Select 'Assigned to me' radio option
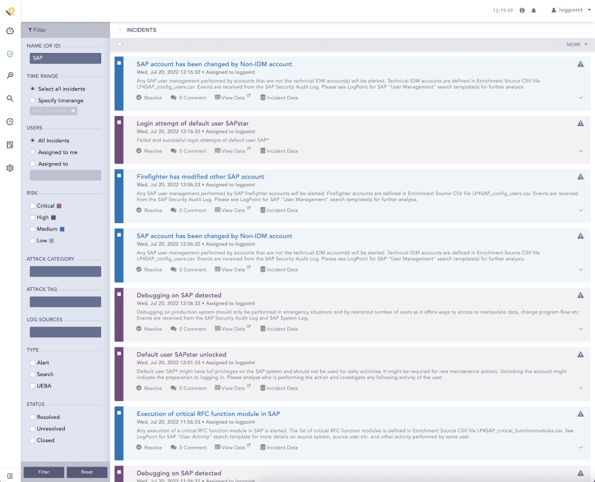 tap(33, 152)
